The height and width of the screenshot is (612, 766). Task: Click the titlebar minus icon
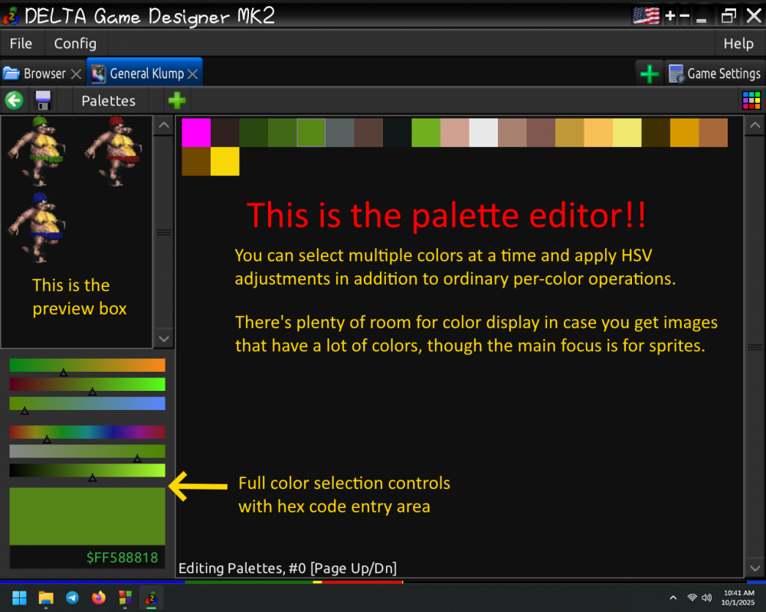(686, 15)
